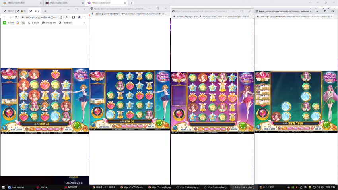Open the Chrome three-dot menu
Image resolution: width=338 pixels, height=190 pixels.
85,17
